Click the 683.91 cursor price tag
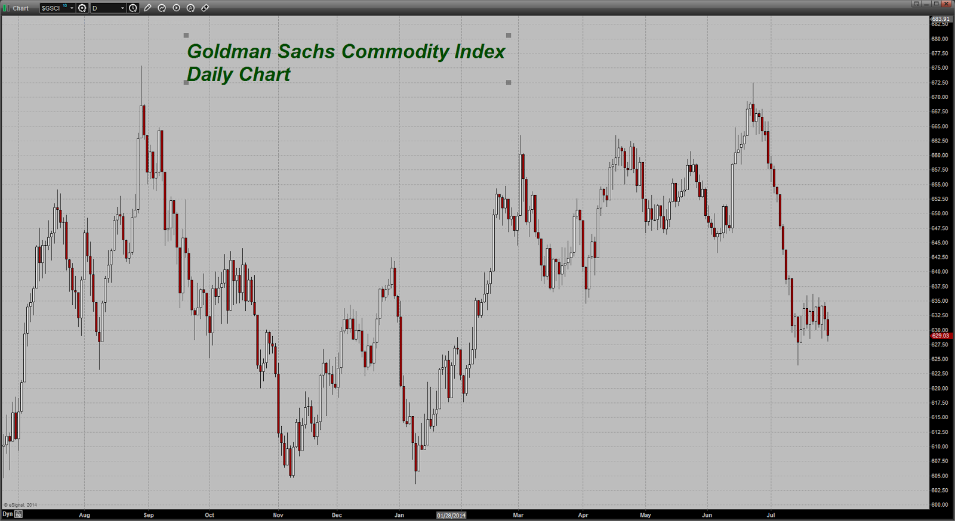The image size is (955, 521). click(x=941, y=19)
